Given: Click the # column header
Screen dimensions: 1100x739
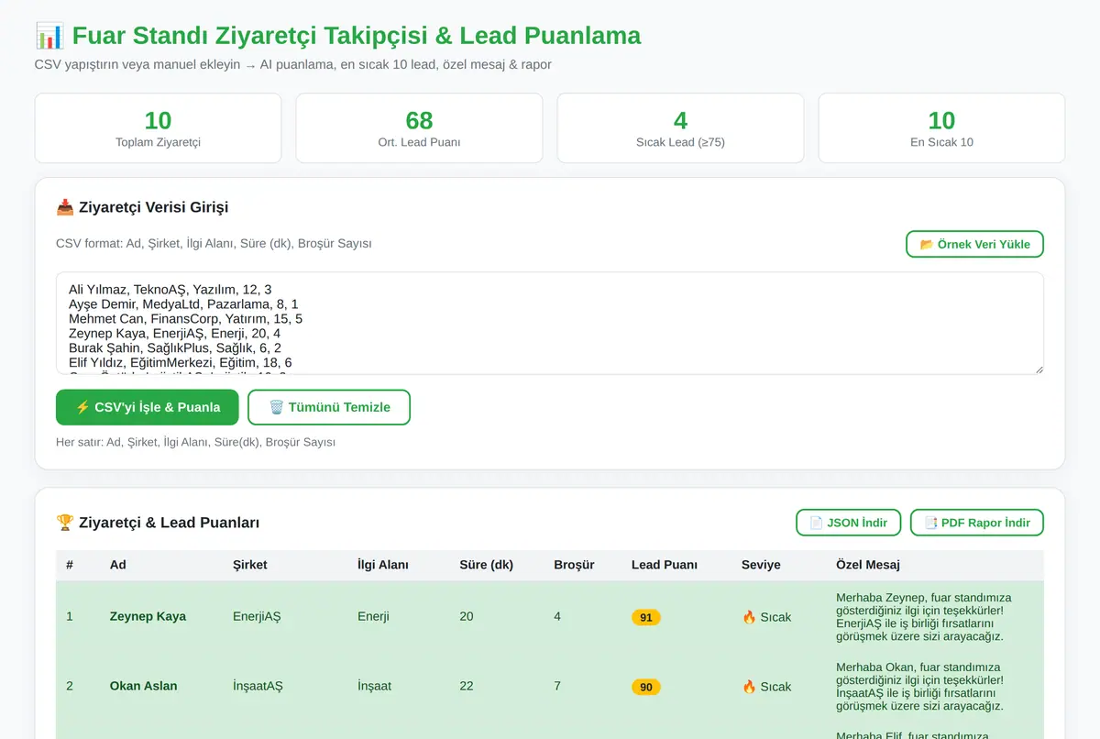Looking at the screenshot, I should pos(70,565).
